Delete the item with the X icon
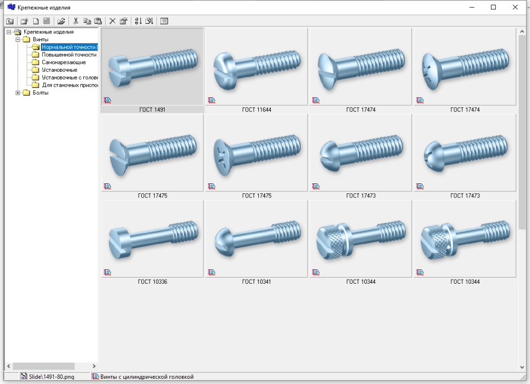Viewport: 530px width, 384px height. click(x=112, y=21)
